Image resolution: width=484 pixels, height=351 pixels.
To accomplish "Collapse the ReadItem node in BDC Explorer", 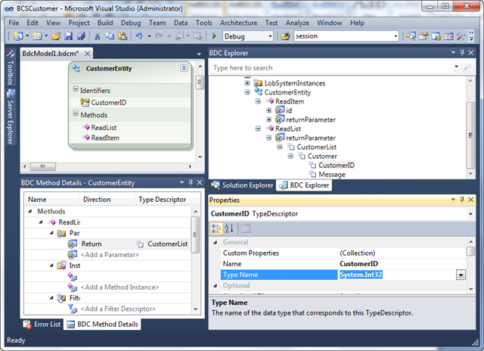I will 258,101.
